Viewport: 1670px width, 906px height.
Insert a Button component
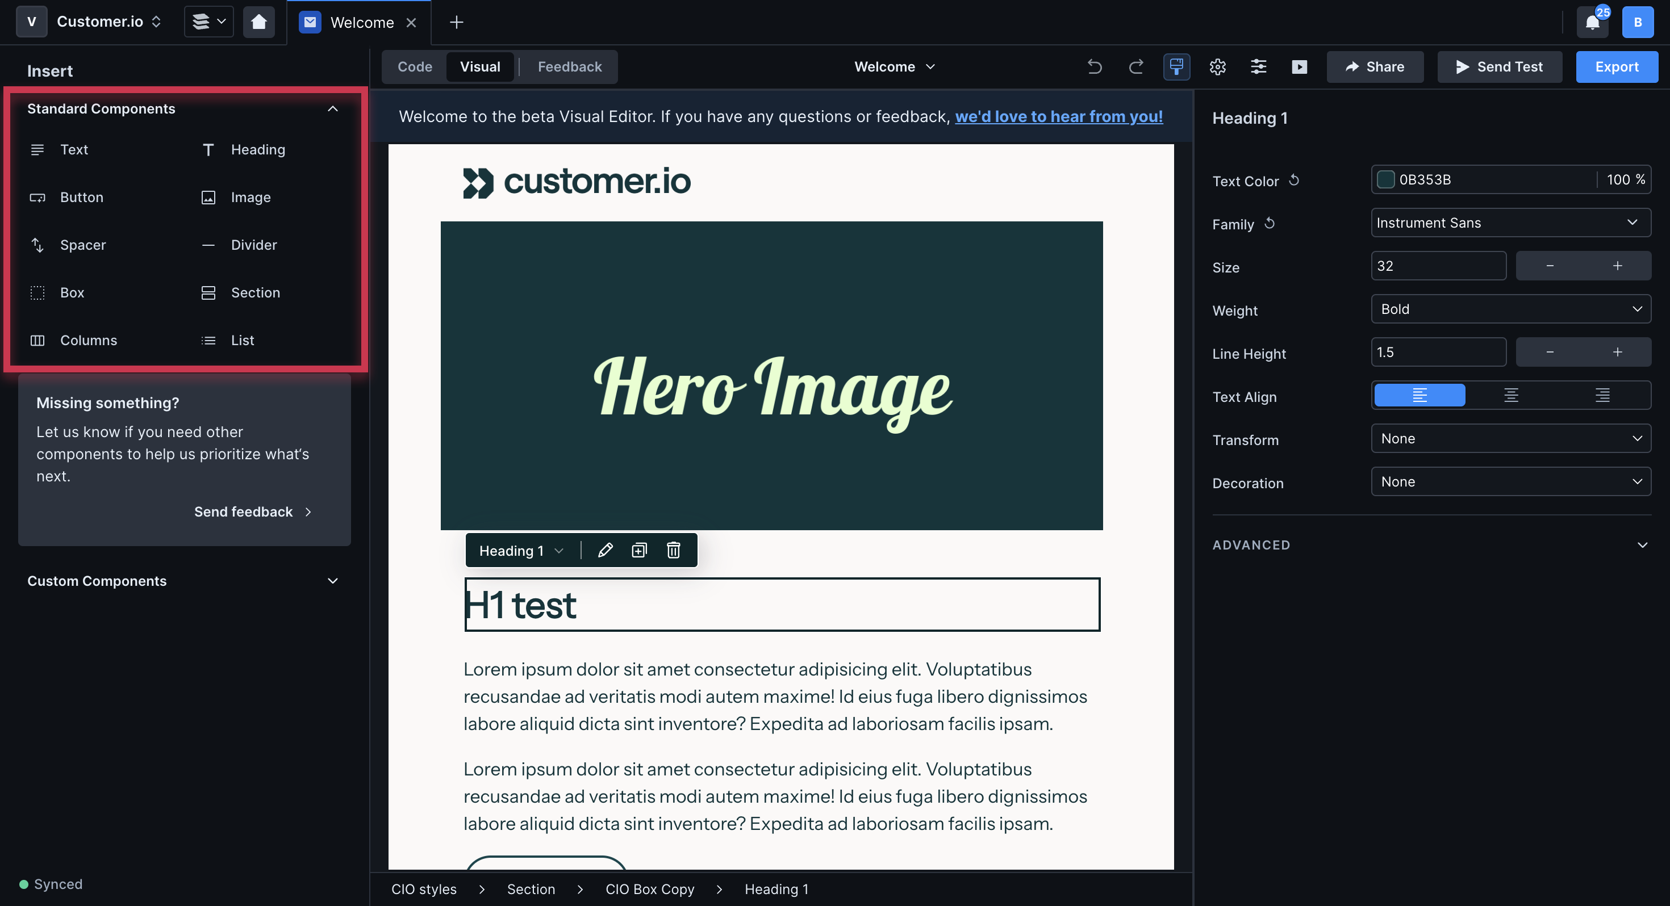coord(66,198)
